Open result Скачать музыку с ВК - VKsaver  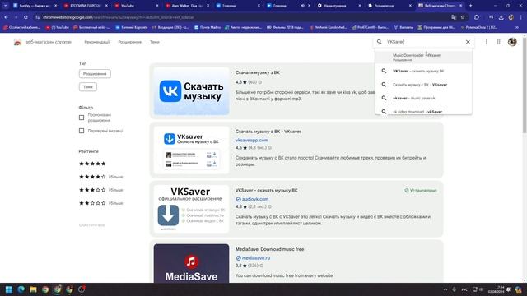click(268, 132)
